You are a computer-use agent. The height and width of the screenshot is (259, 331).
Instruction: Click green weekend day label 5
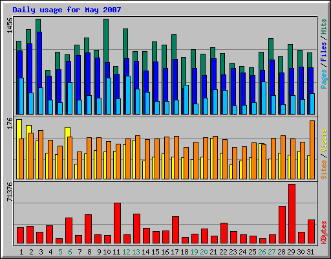pos(60,252)
